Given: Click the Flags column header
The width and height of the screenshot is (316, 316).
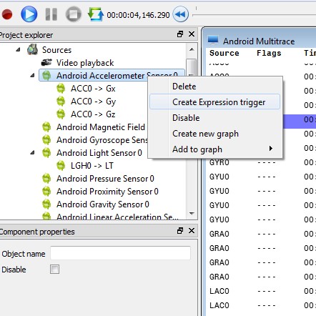Looking at the screenshot, I should pos(269,53).
